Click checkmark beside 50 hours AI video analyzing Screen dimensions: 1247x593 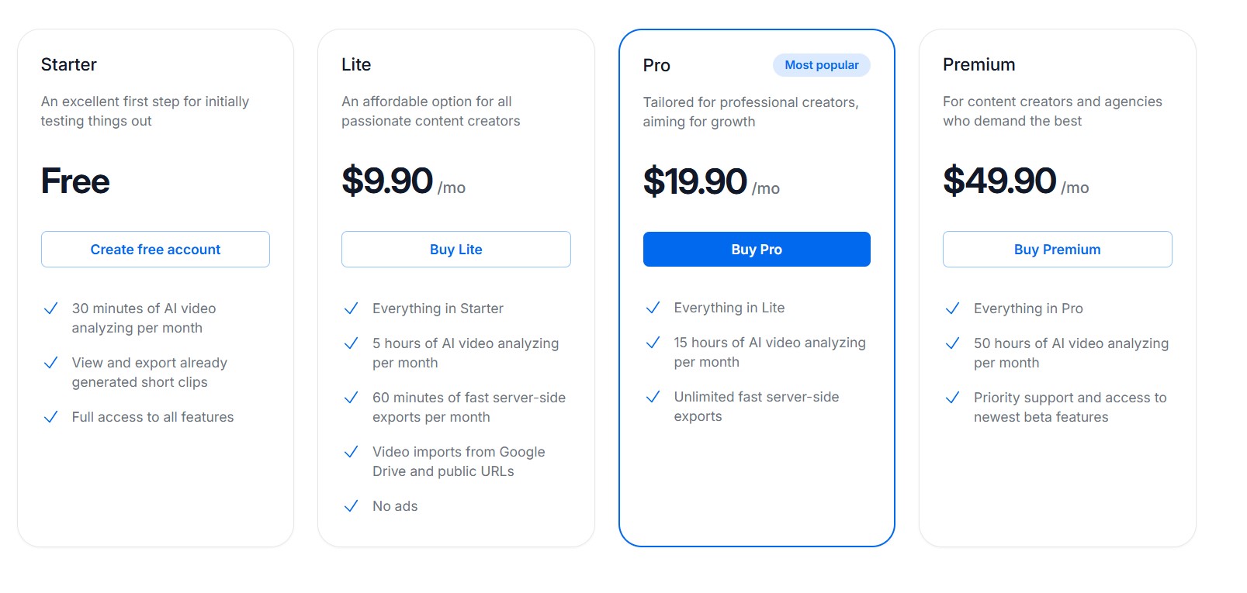pos(953,343)
